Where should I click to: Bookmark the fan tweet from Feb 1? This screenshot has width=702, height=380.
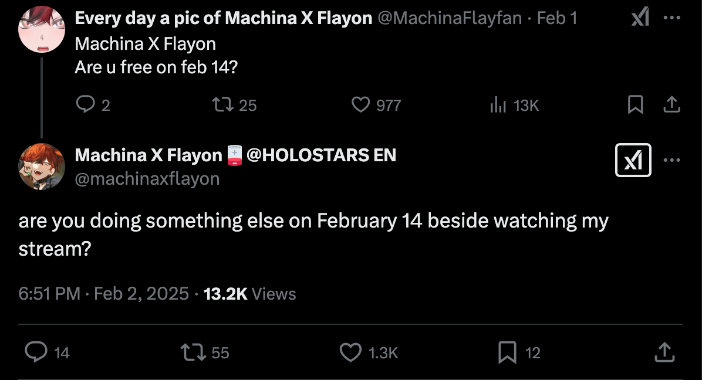(635, 105)
